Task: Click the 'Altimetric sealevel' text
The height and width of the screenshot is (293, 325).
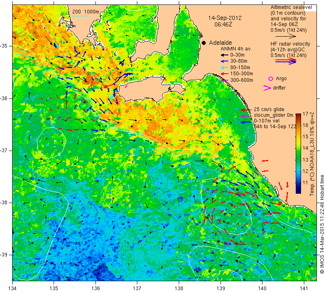Action: (291, 7)
